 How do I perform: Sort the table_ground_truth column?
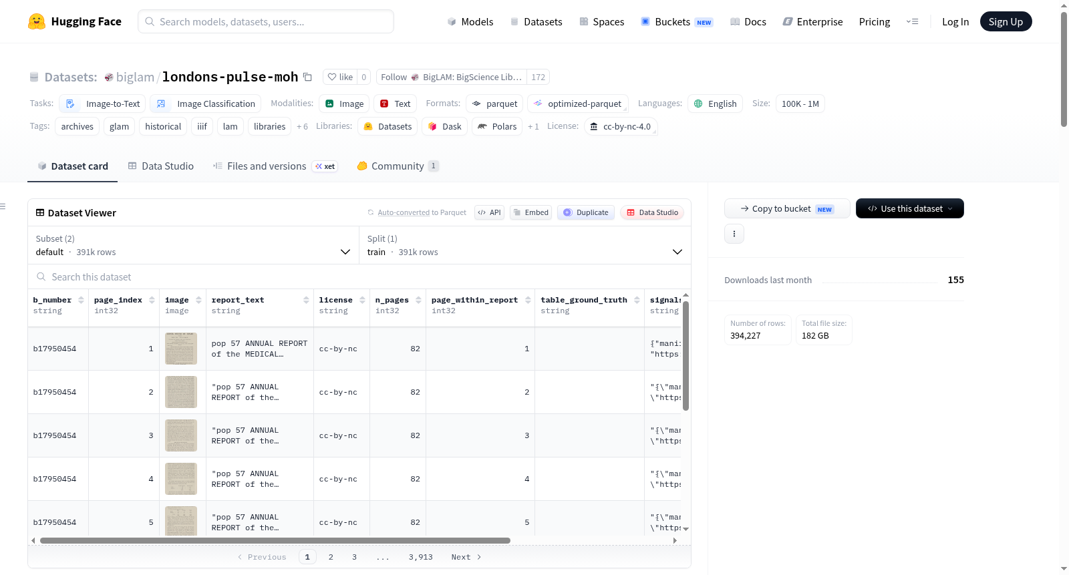(x=637, y=300)
